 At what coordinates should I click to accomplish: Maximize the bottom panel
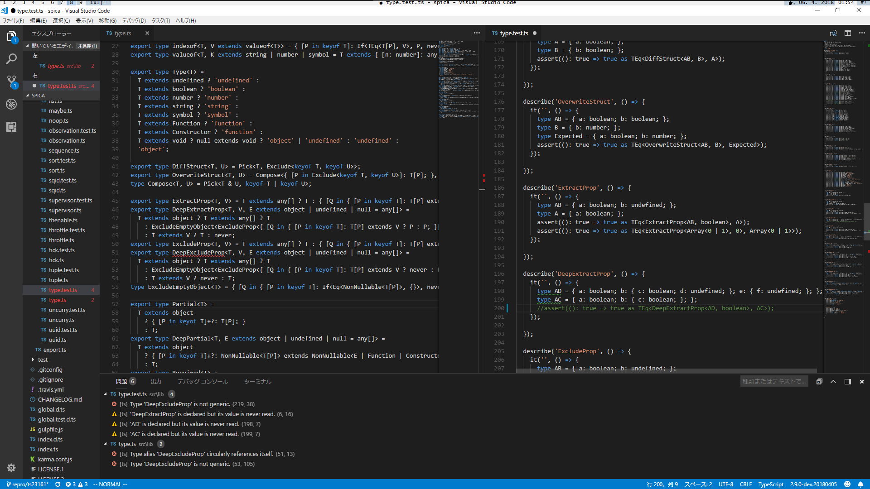tap(847, 382)
